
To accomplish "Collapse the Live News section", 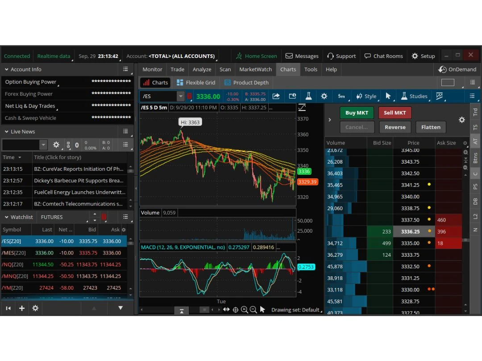I will tap(7, 132).
